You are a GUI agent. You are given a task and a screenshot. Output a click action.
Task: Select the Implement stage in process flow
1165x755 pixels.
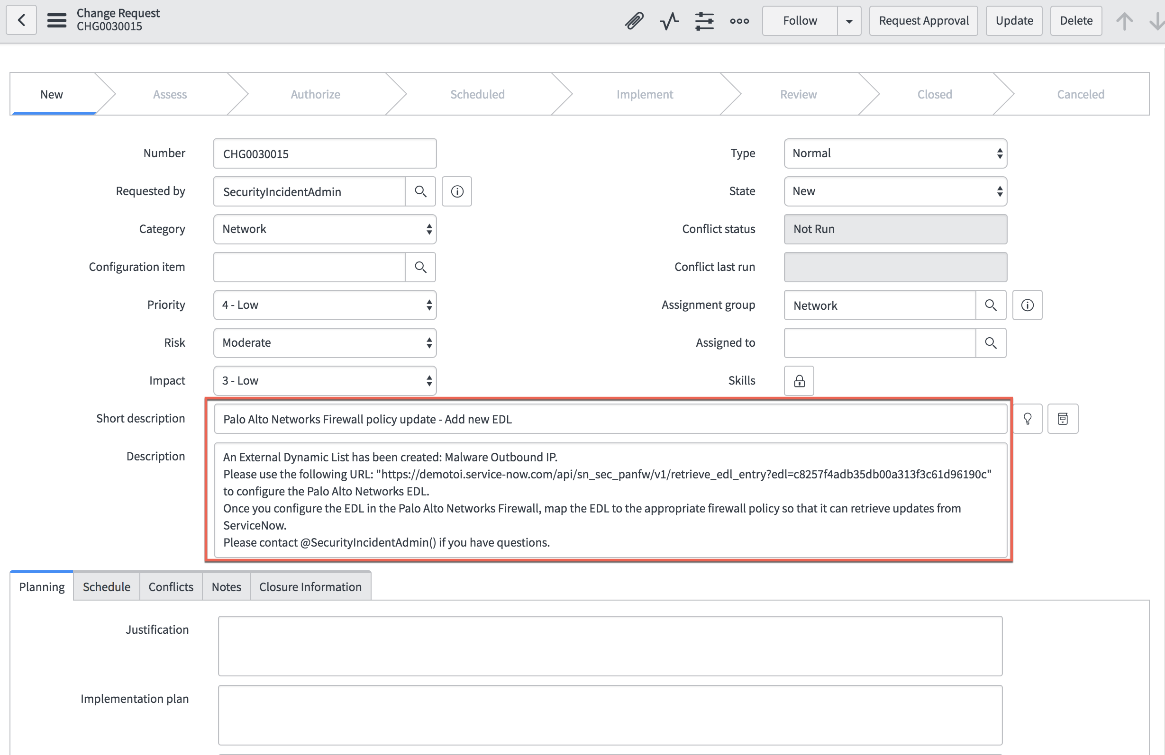645,94
